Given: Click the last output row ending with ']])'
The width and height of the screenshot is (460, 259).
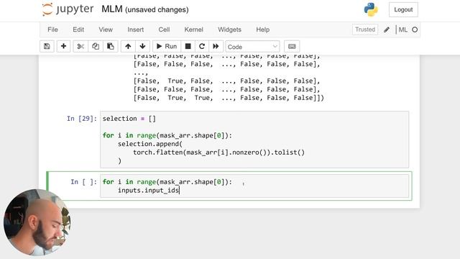Looking at the screenshot, I should click(x=229, y=98).
